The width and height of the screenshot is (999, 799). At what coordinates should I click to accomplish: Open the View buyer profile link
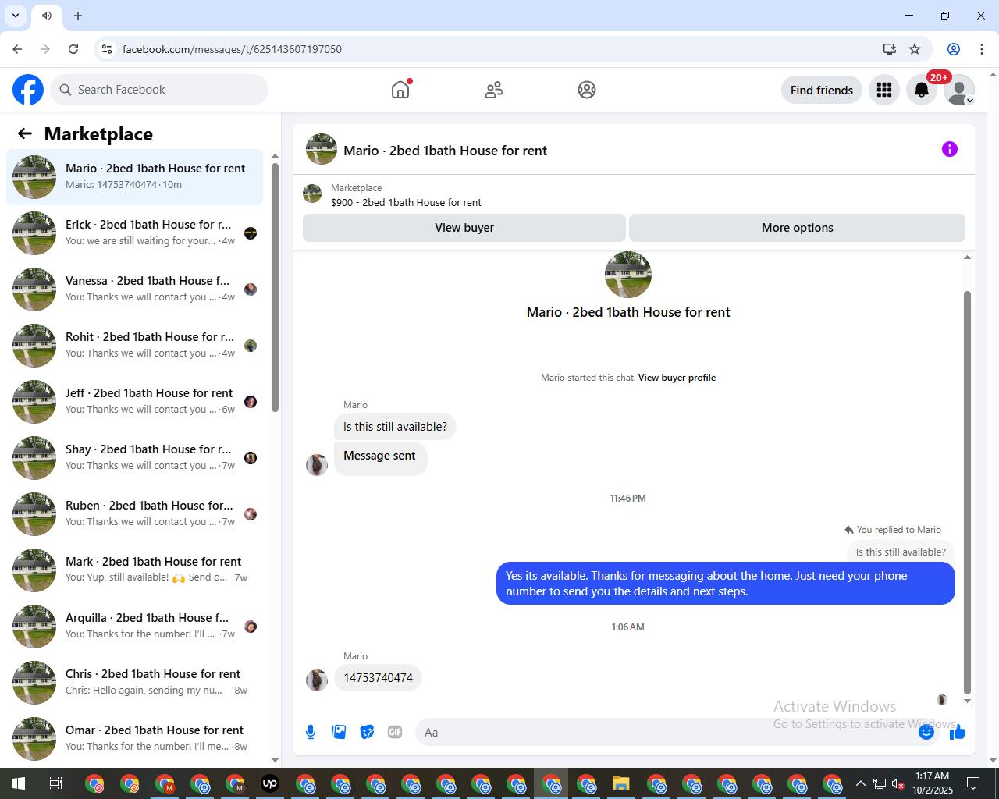pos(677,378)
